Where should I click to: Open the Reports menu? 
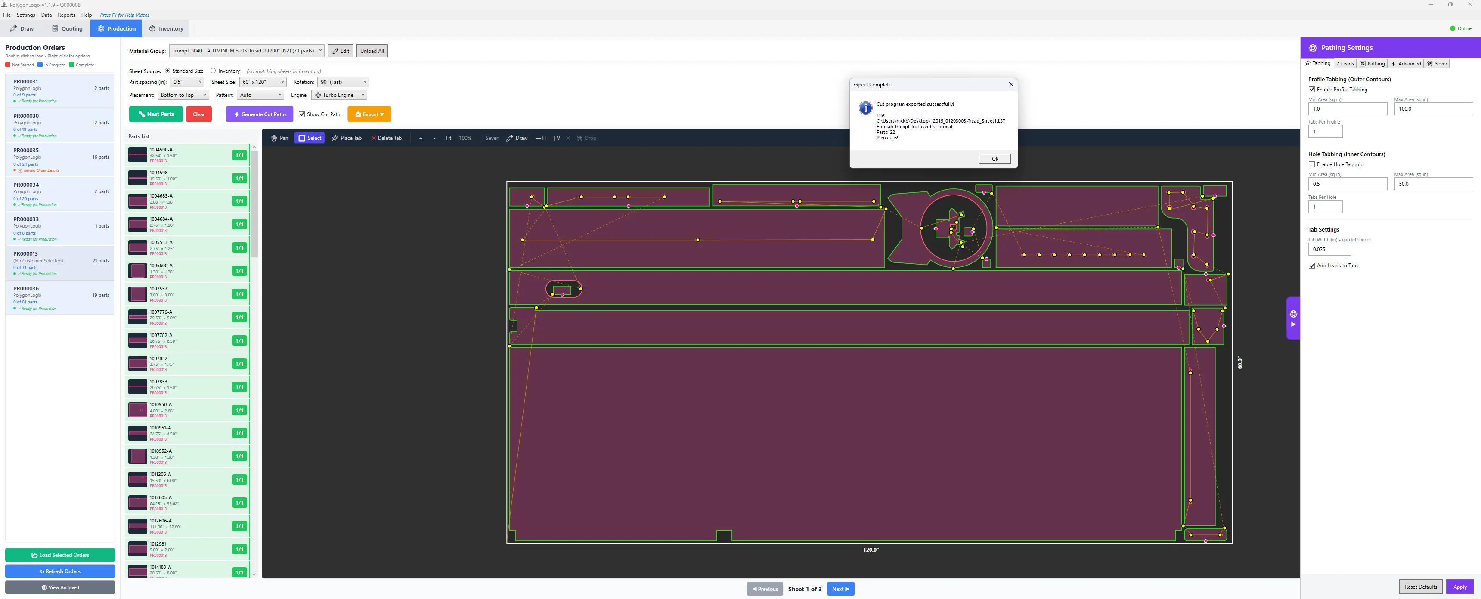coord(66,15)
